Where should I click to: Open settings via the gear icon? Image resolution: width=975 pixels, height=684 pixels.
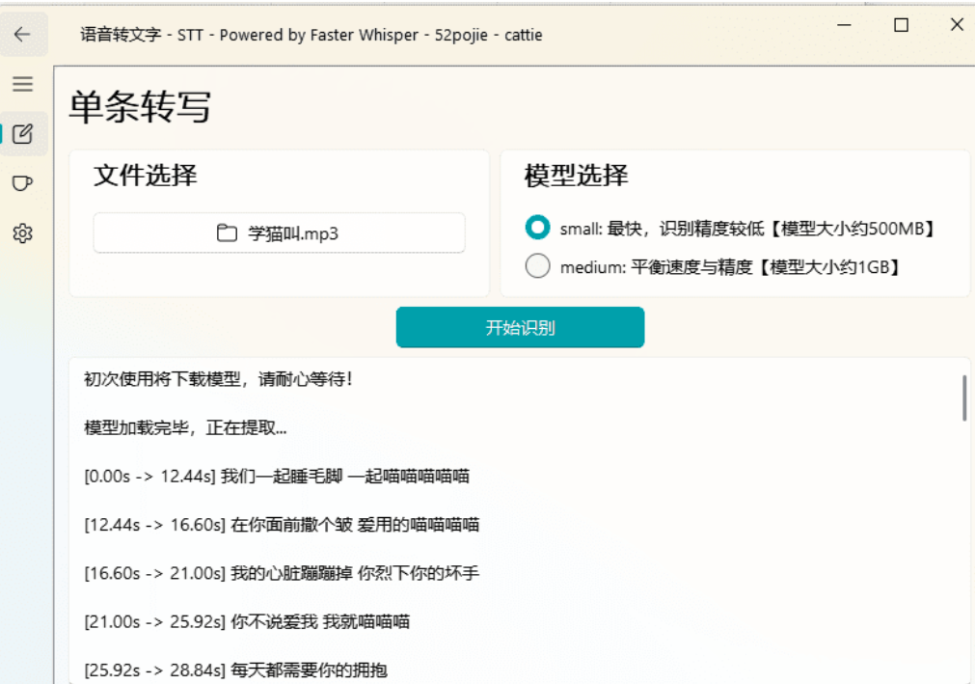tap(22, 233)
